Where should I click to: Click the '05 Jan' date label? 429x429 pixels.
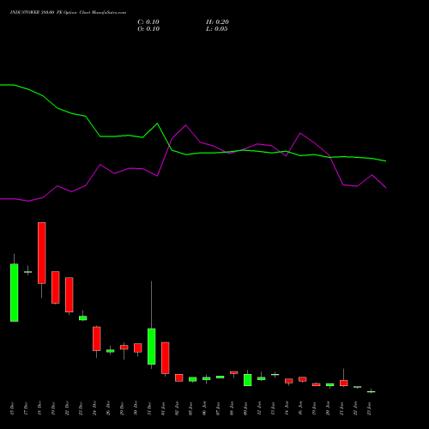coord(190,408)
